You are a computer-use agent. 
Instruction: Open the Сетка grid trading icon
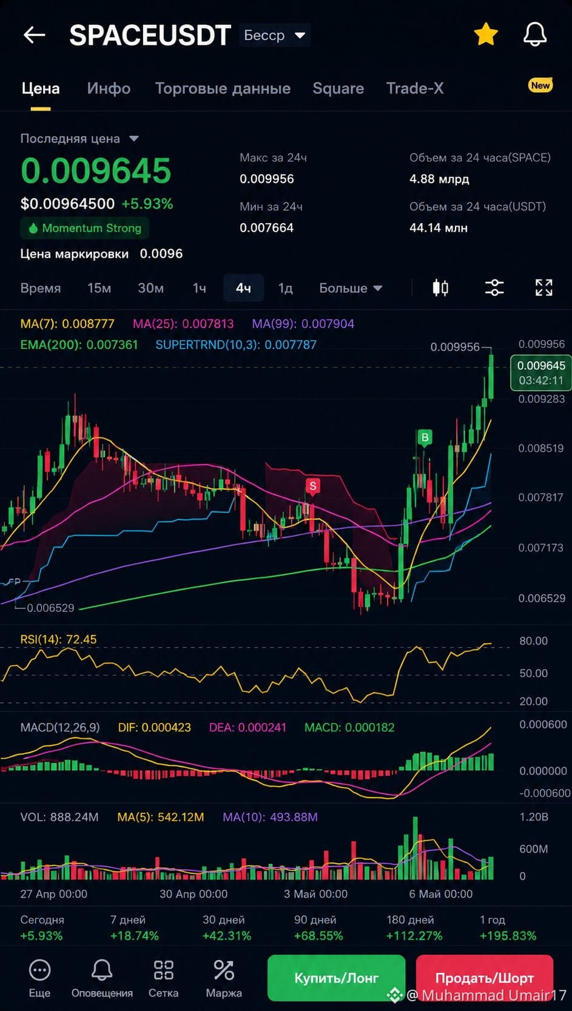(x=164, y=970)
